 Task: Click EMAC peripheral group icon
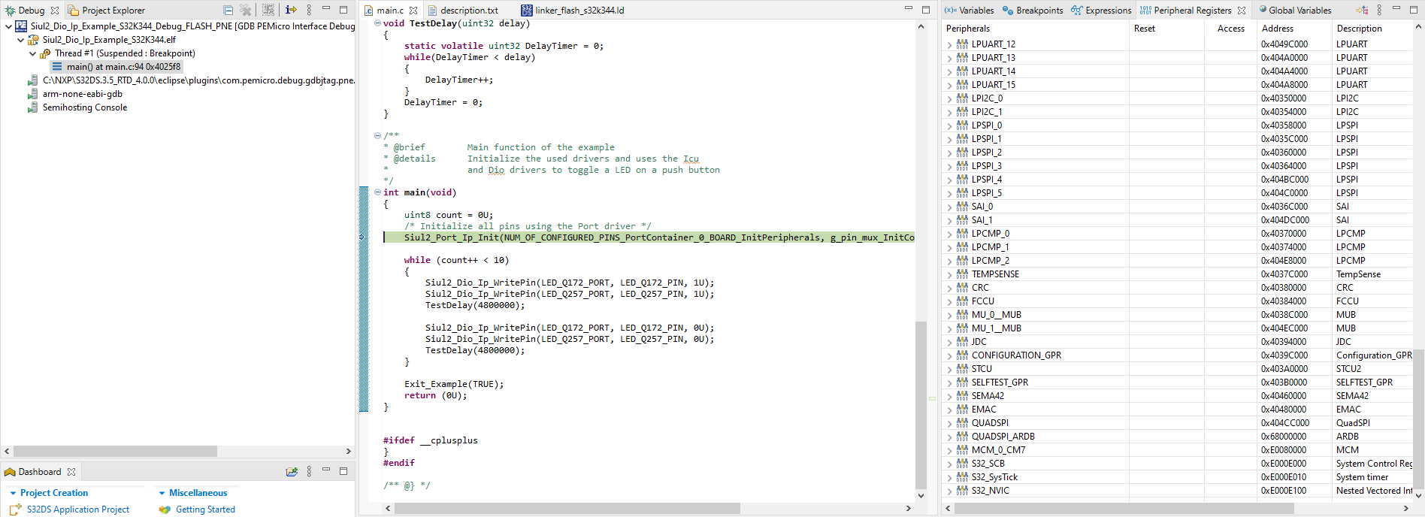tap(962, 410)
